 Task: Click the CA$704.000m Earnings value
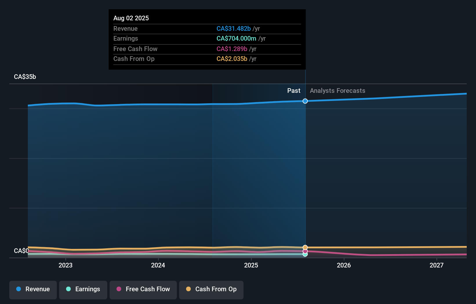click(236, 38)
